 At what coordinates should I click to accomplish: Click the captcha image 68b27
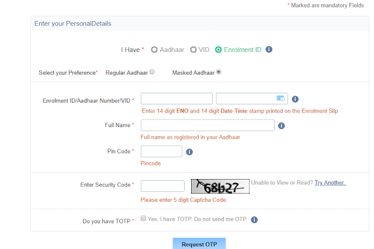[220, 186]
